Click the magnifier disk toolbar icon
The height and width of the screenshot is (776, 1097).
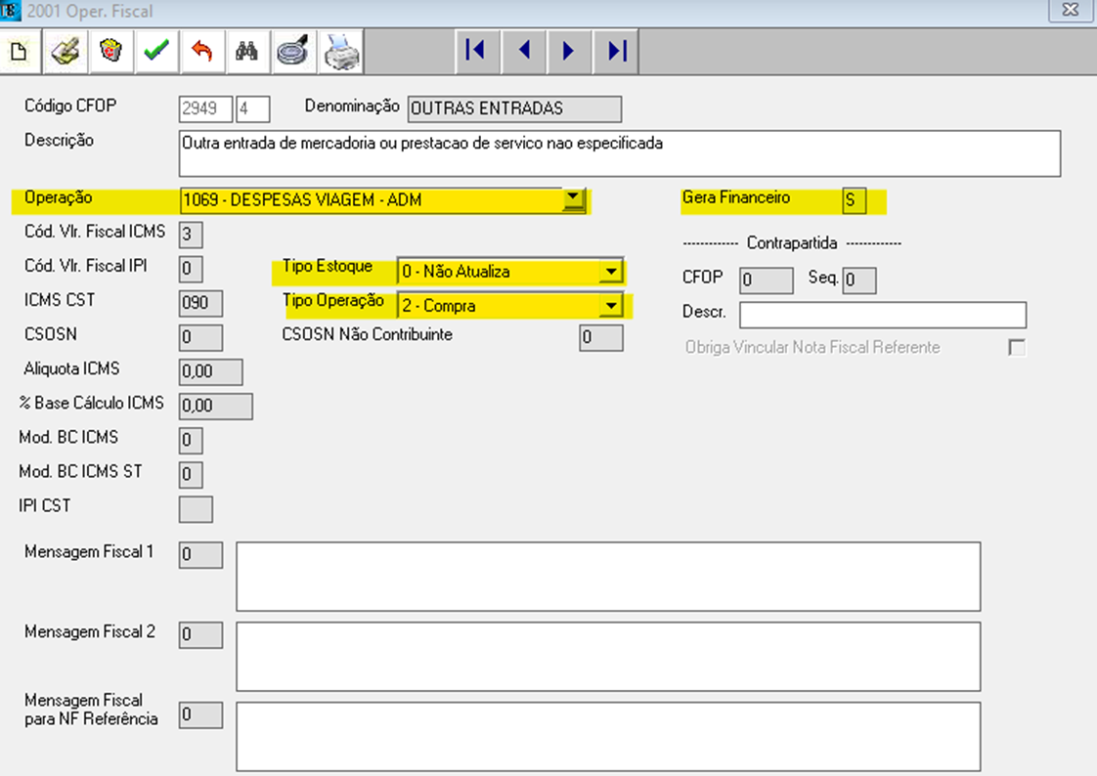tap(293, 51)
